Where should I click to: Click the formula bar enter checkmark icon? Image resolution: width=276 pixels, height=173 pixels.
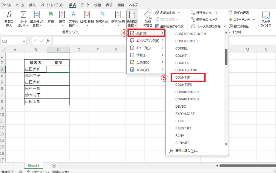(x=42, y=41)
